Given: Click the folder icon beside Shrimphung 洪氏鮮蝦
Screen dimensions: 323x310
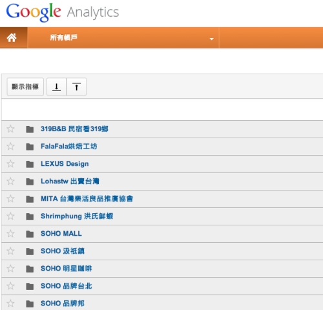Looking at the screenshot, I should tap(30, 216).
